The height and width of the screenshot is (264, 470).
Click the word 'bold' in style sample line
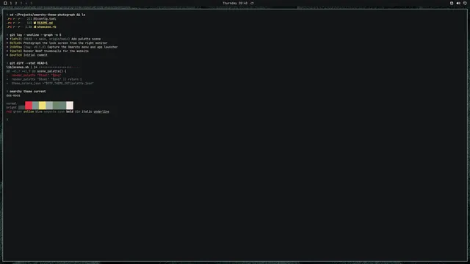pyautogui.click(x=70, y=111)
